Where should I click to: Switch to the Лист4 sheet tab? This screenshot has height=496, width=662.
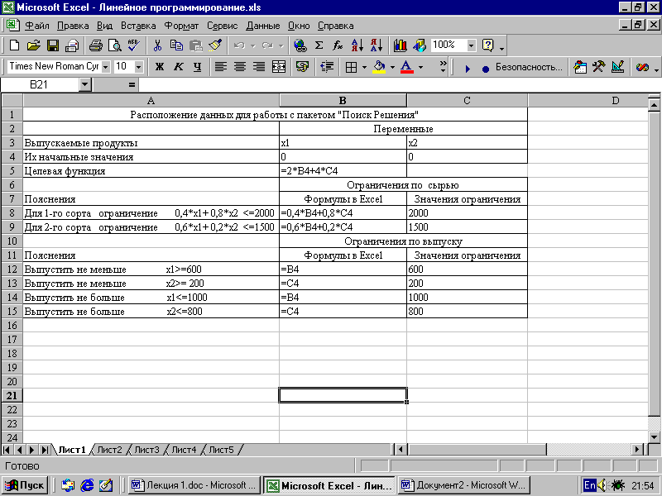(184, 450)
